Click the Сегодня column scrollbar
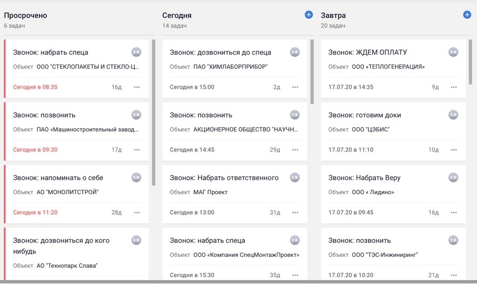The width and height of the screenshot is (477, 284). [312, 71]
